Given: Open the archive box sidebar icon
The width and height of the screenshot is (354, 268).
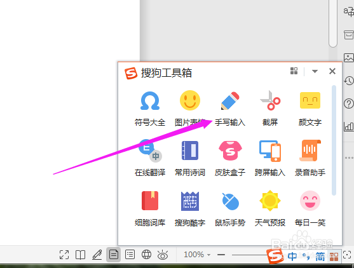Looking at the screenshot, I should point(348,35).
